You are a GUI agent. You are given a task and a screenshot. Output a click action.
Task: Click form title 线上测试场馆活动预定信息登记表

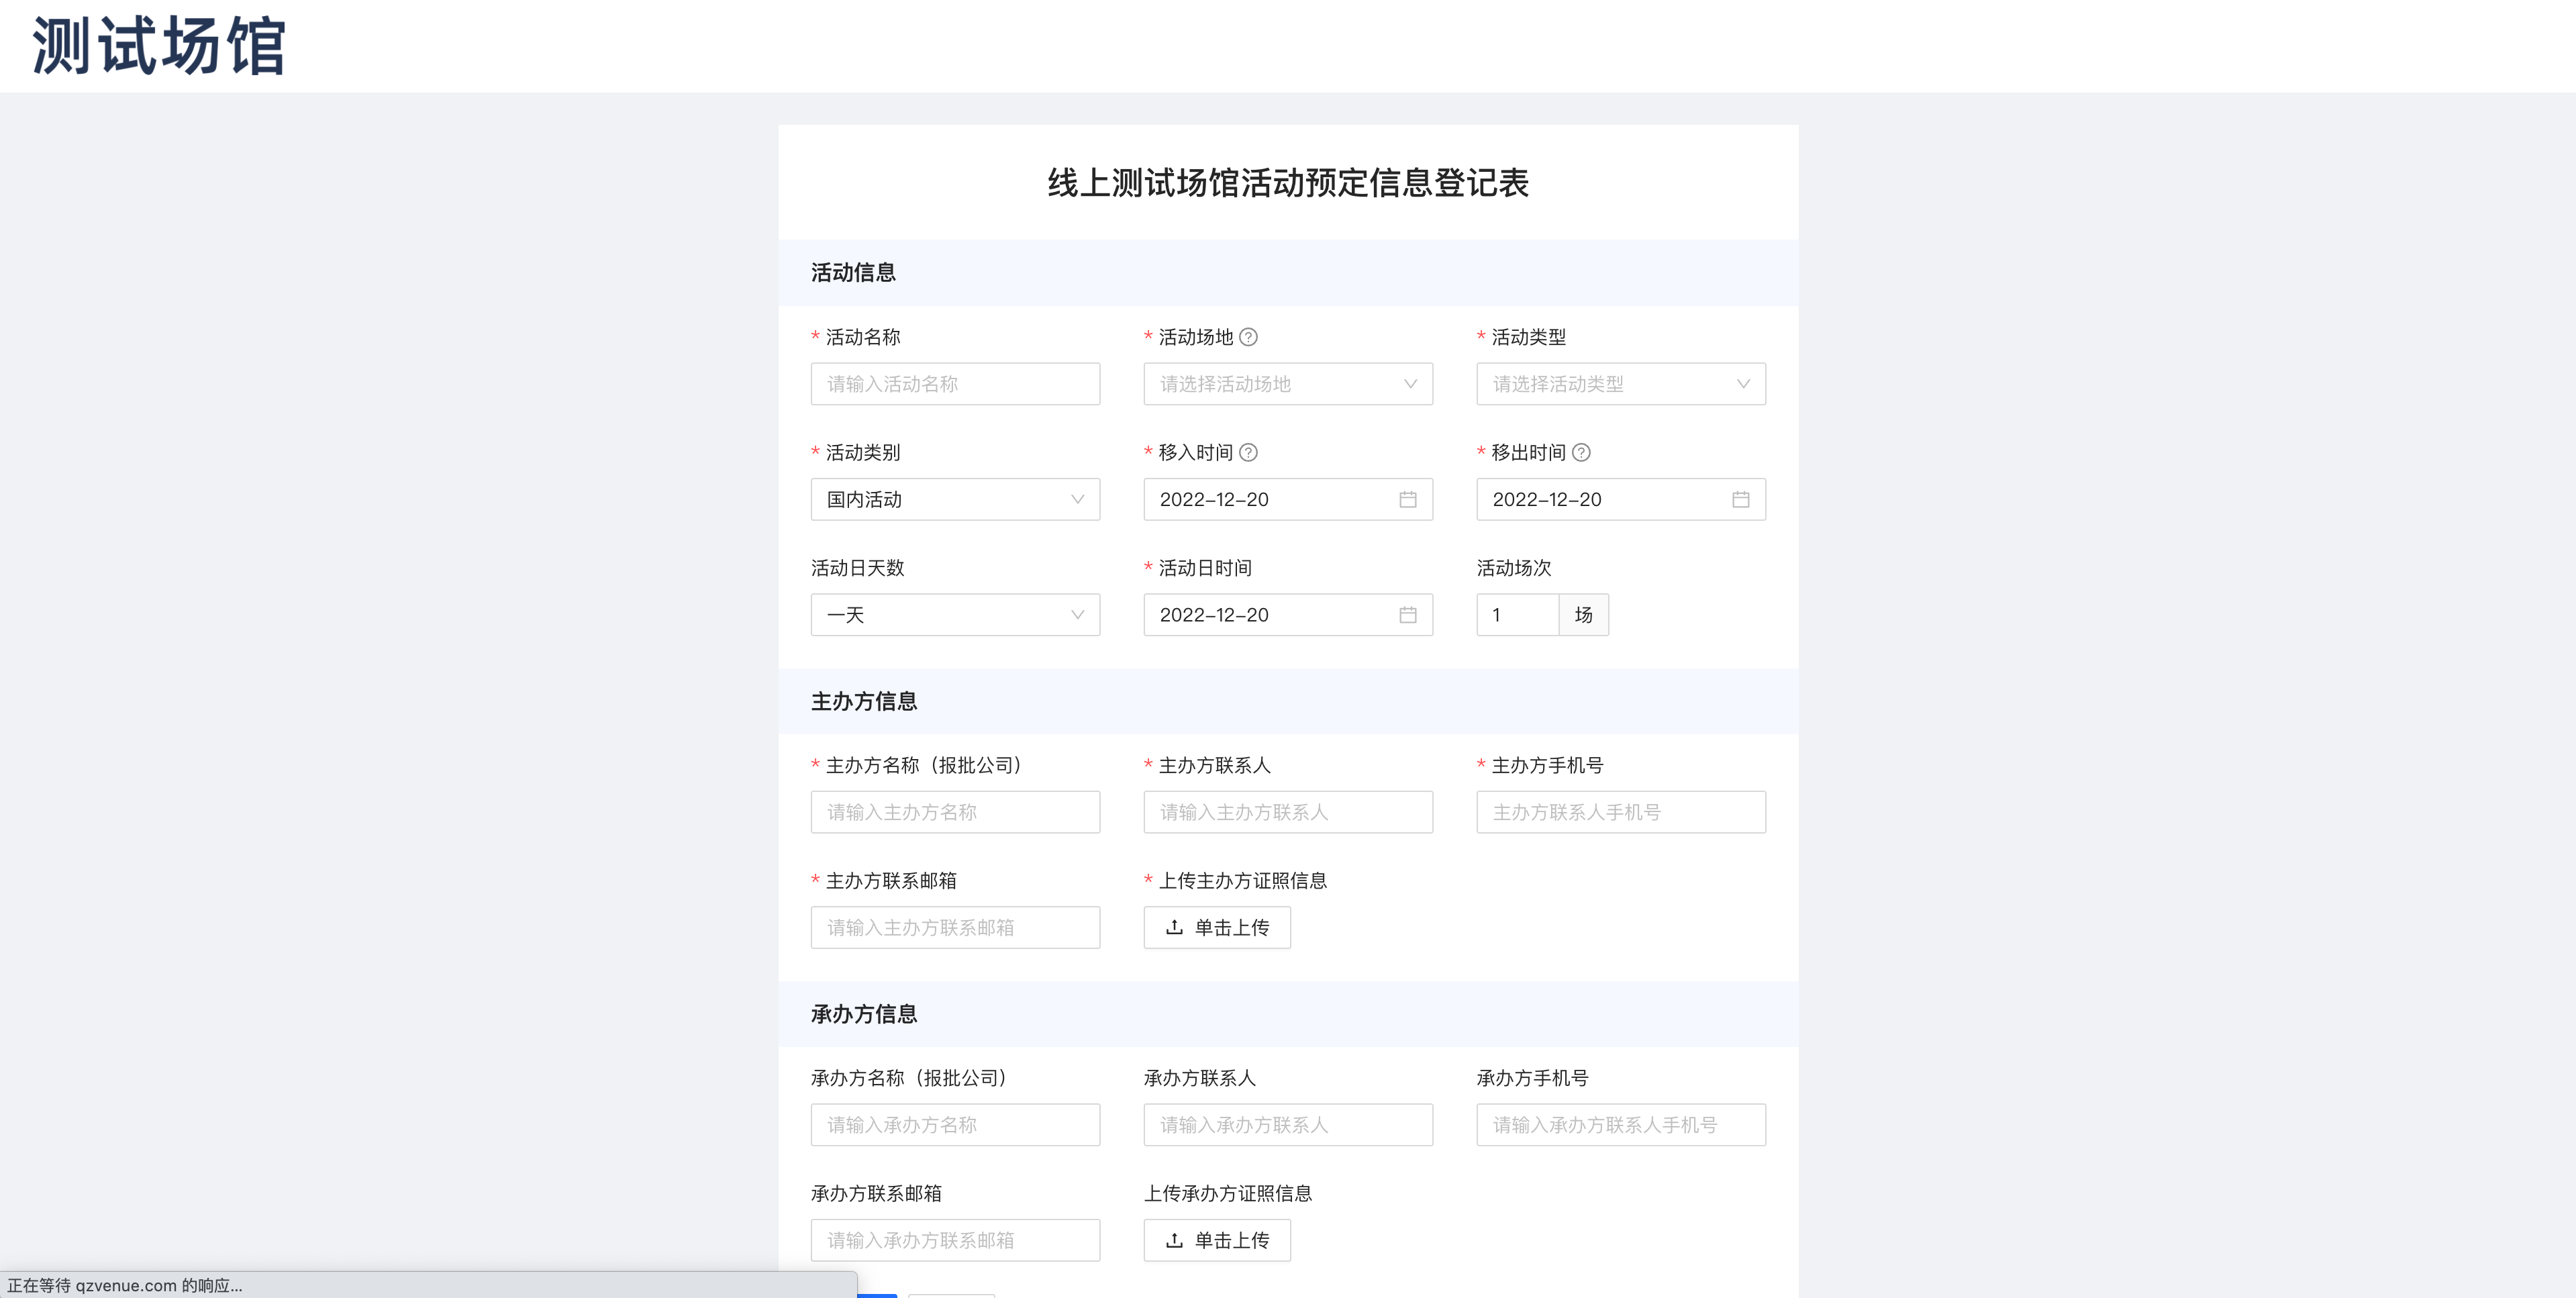1288,183
